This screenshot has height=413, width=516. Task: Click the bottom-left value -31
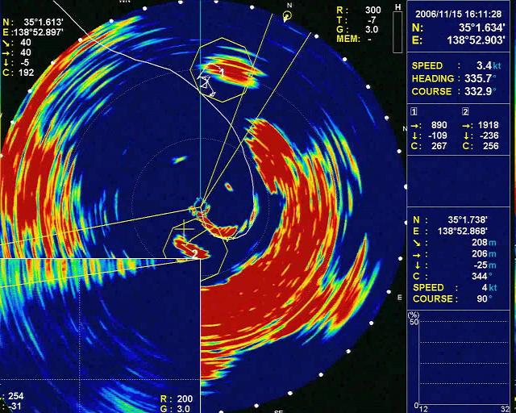pos(15,407)
